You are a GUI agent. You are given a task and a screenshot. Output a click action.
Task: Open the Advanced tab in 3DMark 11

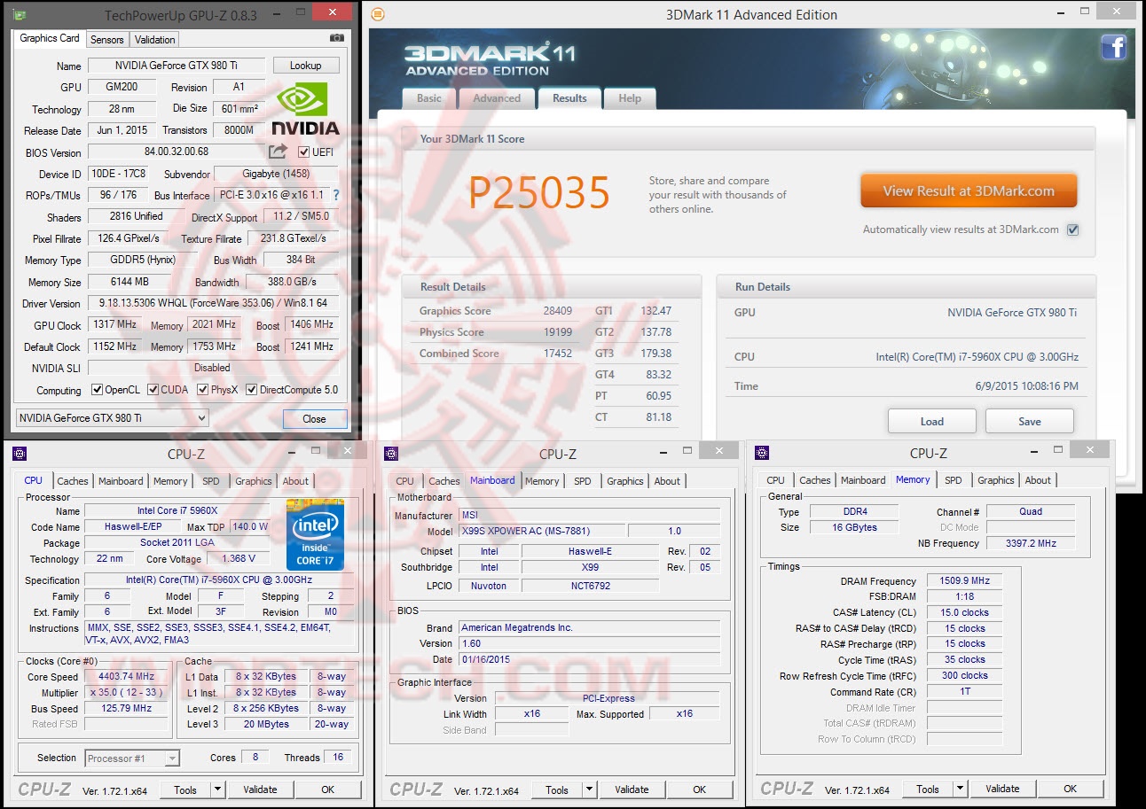[x=497, y=98]
